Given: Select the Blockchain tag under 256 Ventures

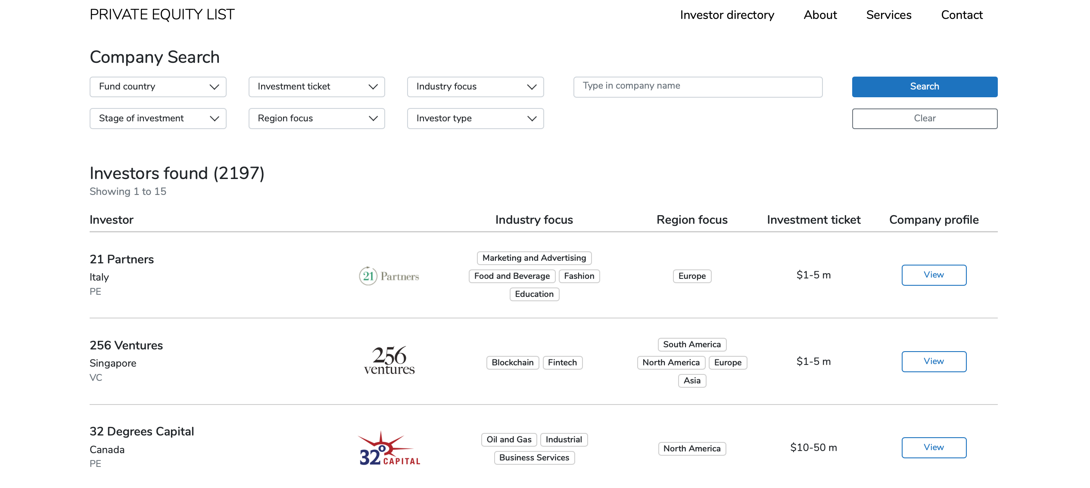Looking at the screenshot, I should (512, 362).
